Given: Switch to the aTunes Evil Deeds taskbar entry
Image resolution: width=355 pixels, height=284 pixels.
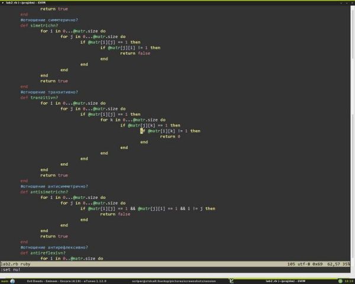Looking at the screenshot, I should coord(66,281).
